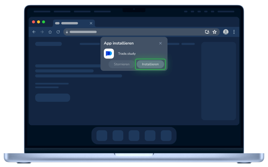Focus the address bar URL field
268x167 pixels.
[x=134, y=32]
